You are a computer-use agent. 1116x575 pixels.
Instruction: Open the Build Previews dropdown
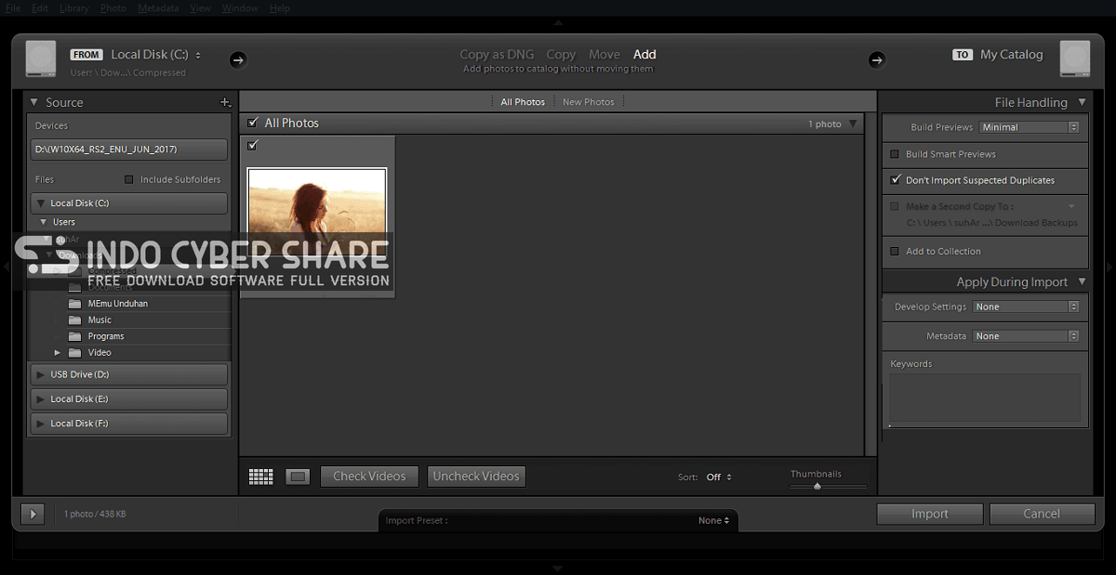1030,127
